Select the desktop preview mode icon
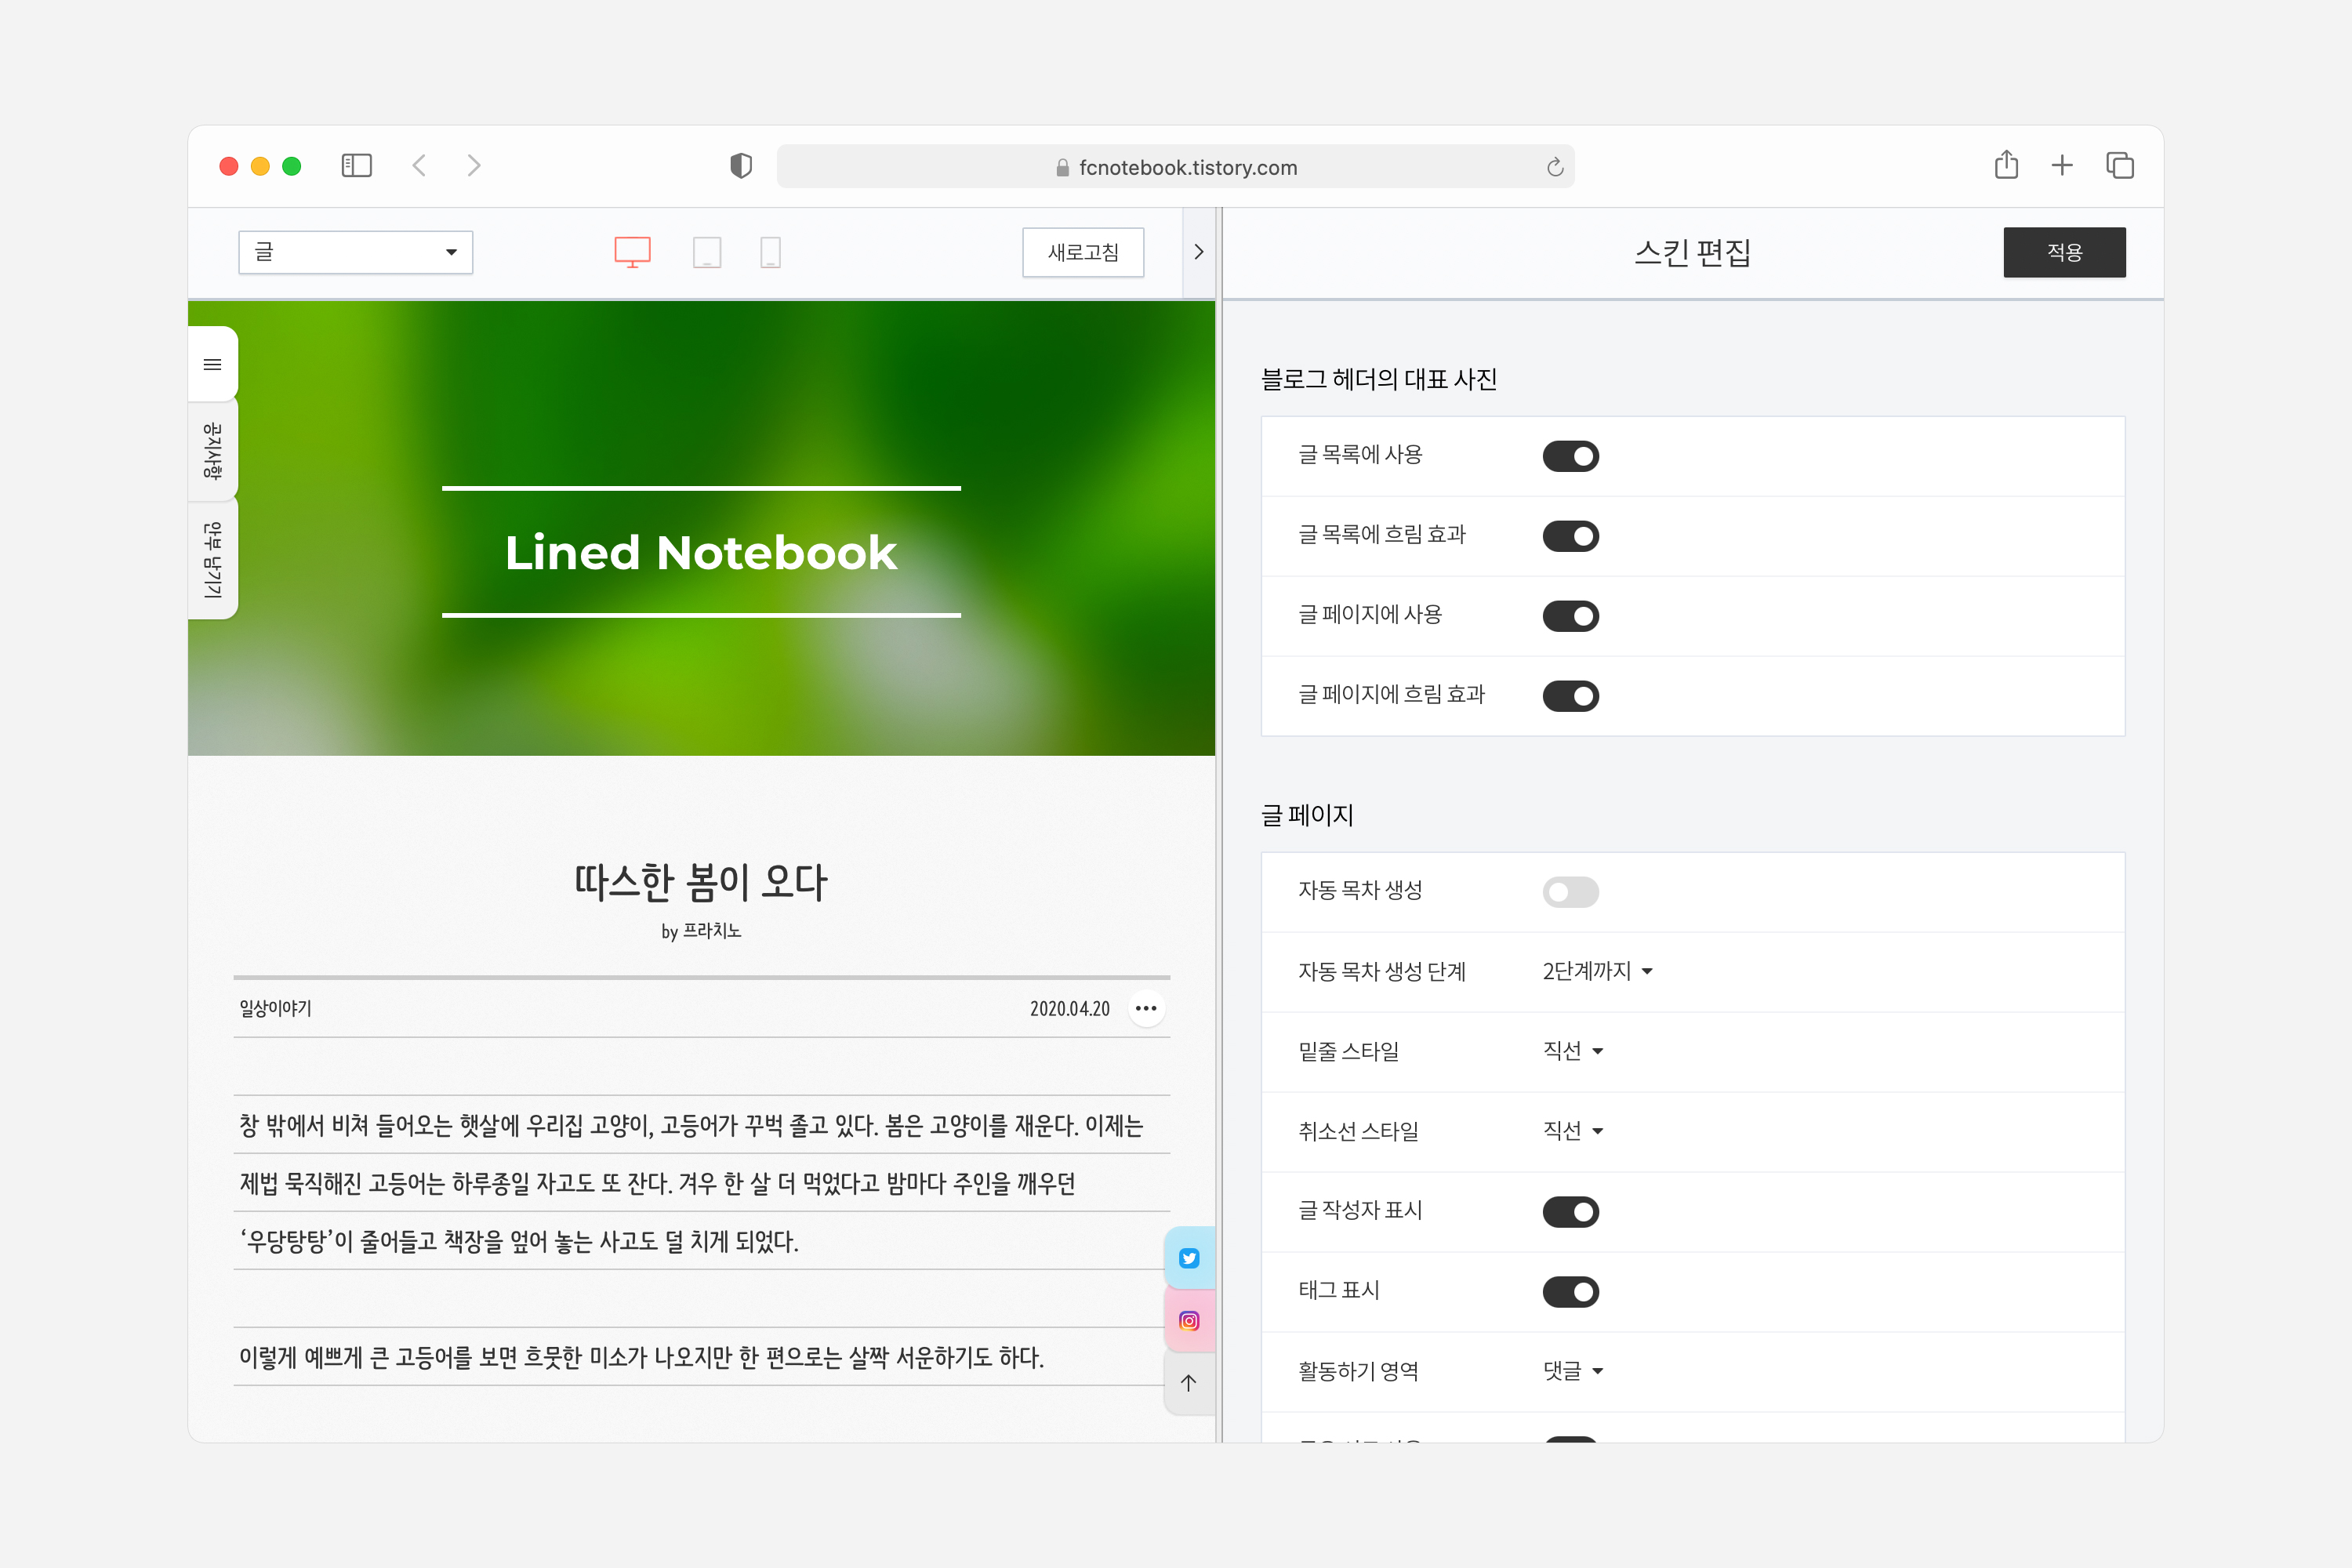This screenshot has width=2352, height=1568. point(632,252)
